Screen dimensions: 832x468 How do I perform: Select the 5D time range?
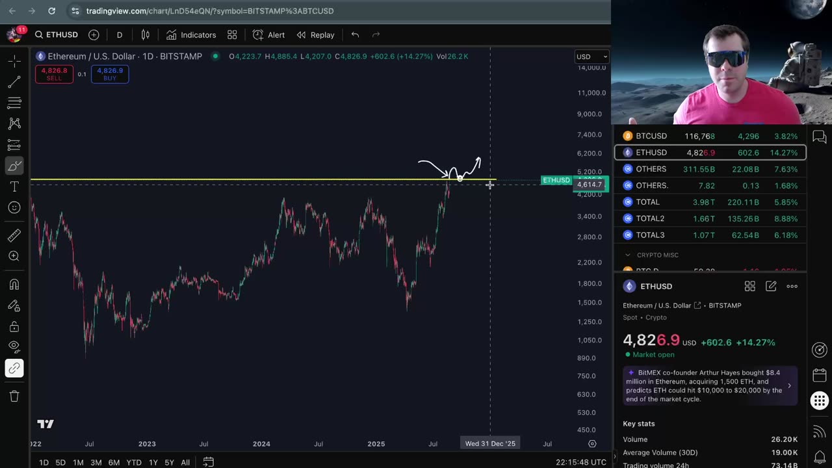click(60, 462)
